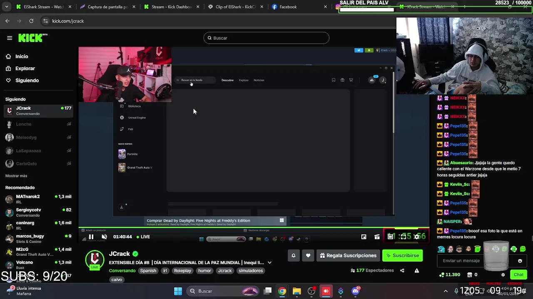Send message with Chat button
This screenshot has width=533, height=299.
518,274
